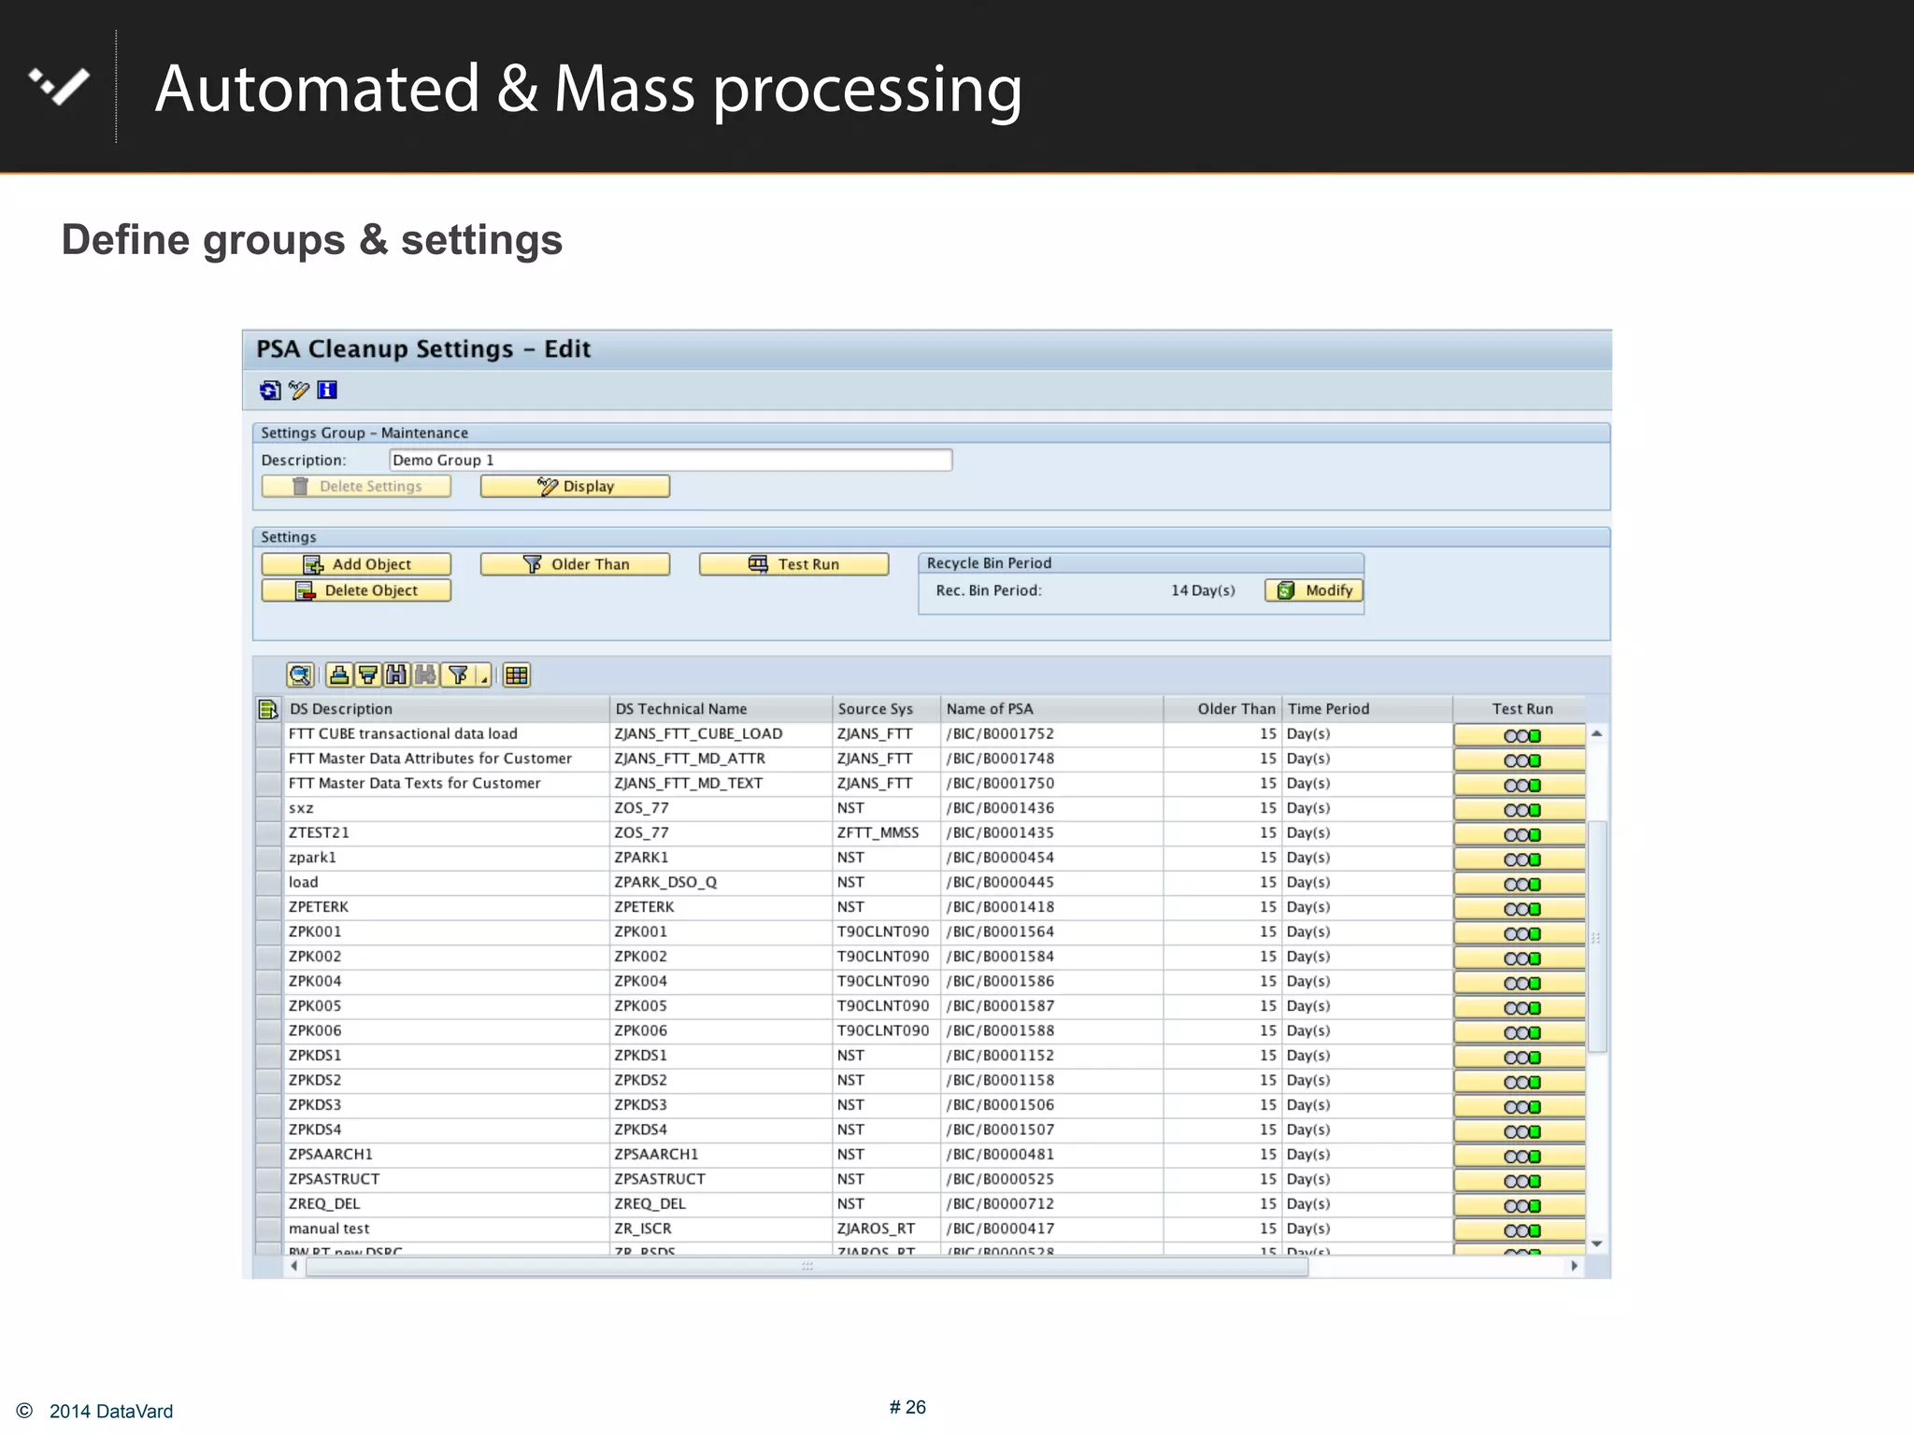Click traffic light icon for ZTEST21 row

click(x=1520, y=834)
